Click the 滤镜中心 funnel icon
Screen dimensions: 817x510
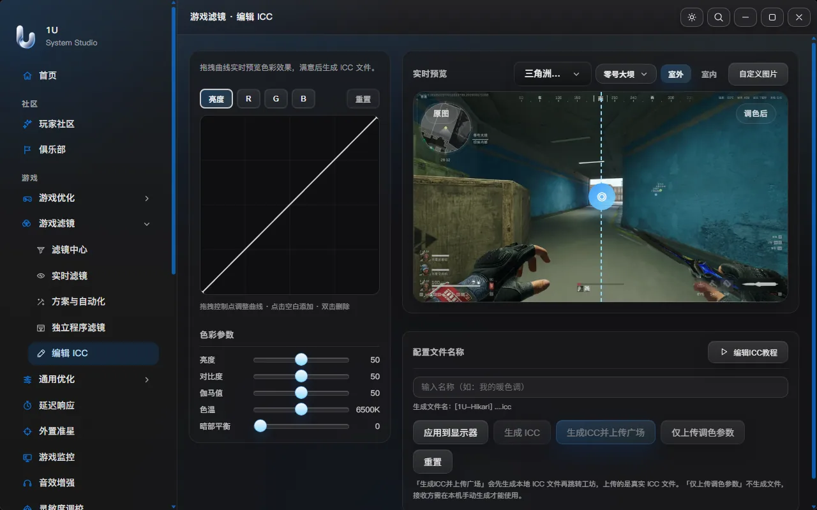point(41,250)
